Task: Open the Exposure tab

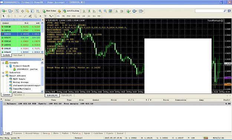Action: [x=18, y=133]
